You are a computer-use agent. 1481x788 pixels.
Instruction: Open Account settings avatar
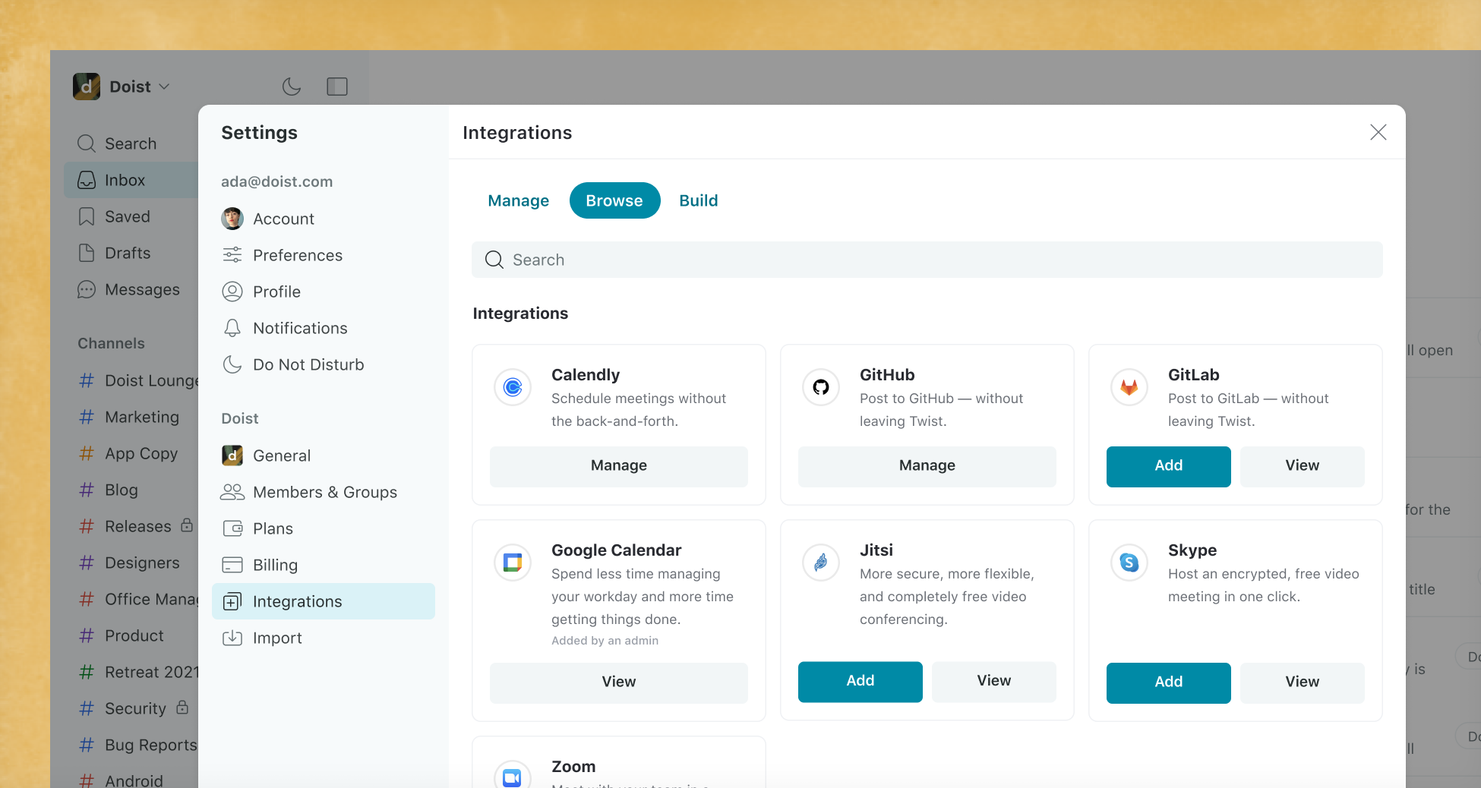tap(232, 219)
